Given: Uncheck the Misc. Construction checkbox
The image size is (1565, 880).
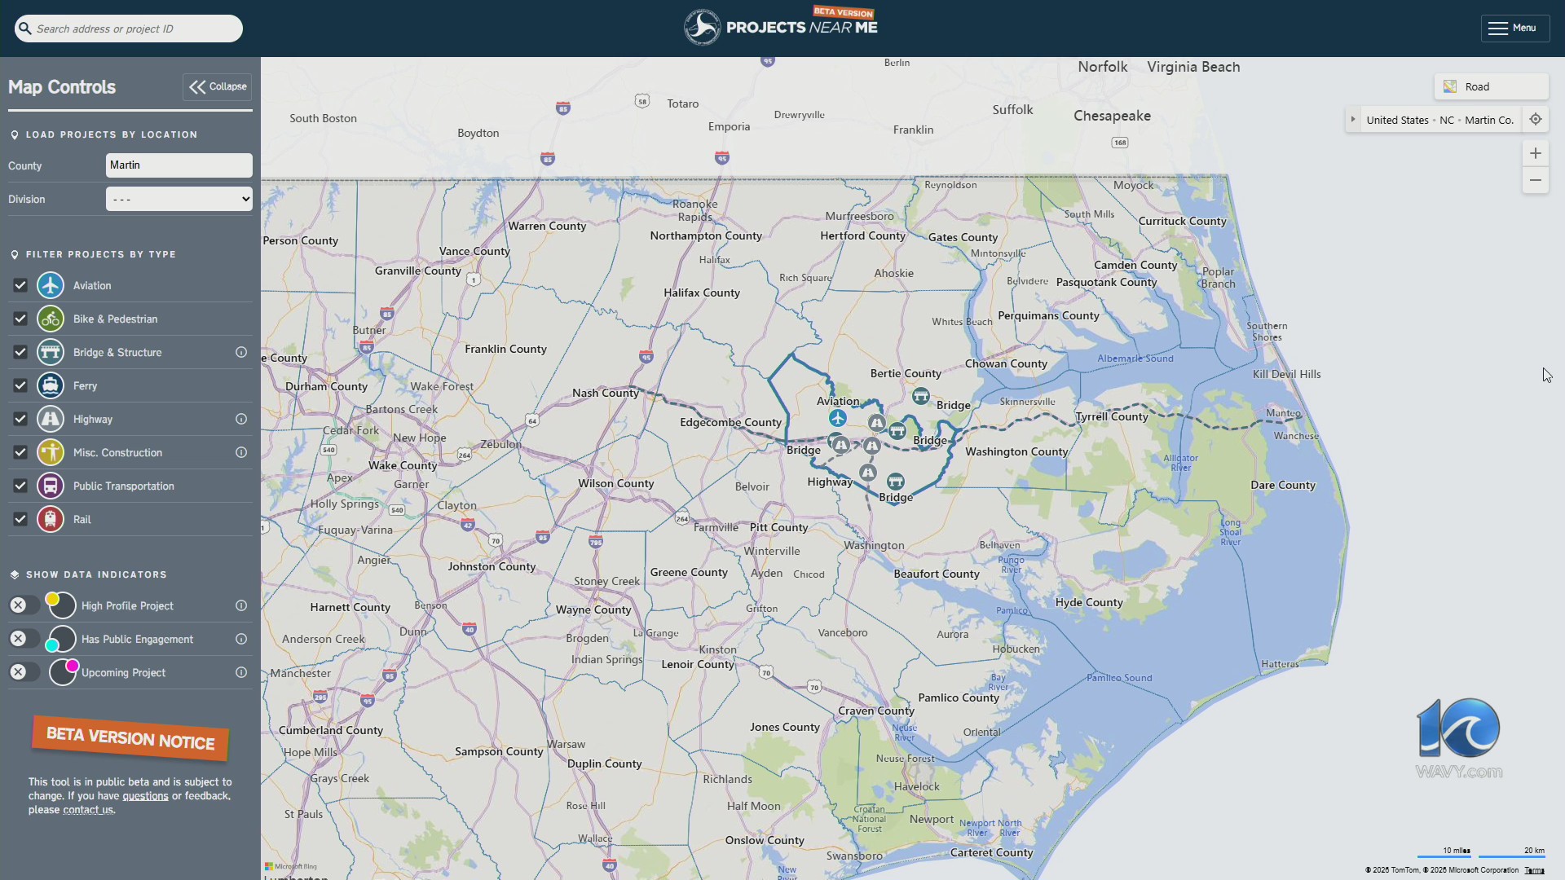Looking at the screenshot, I should coord(20,453).
